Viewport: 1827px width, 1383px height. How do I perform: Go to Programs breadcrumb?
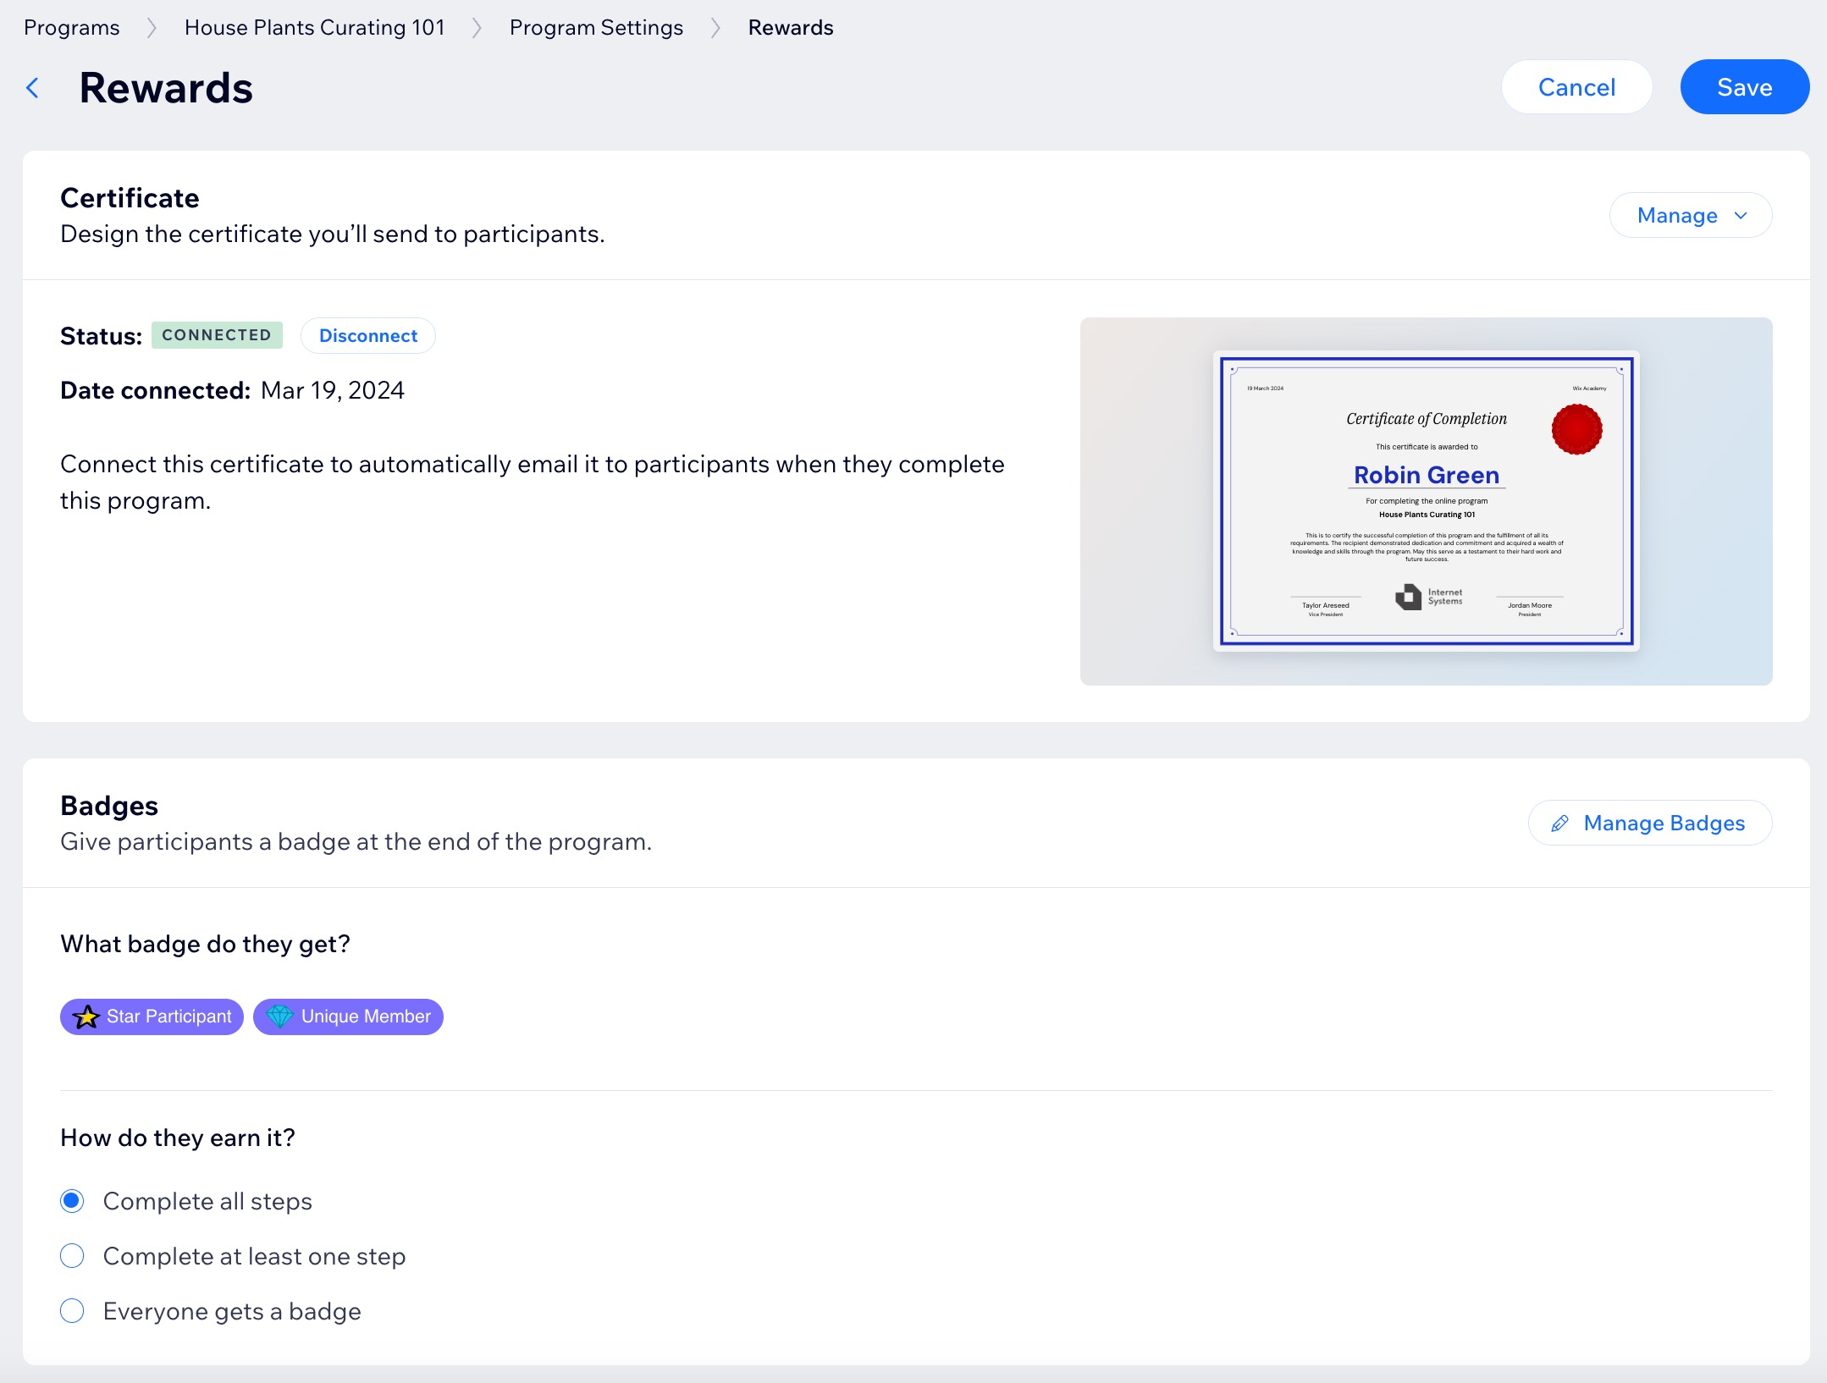click(x=72, y=28)
